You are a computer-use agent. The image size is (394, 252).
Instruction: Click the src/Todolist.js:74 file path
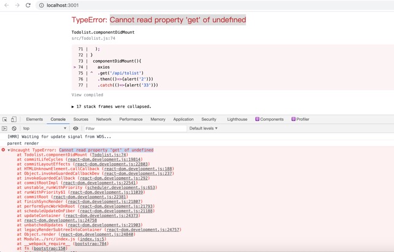tap(93, 39)
